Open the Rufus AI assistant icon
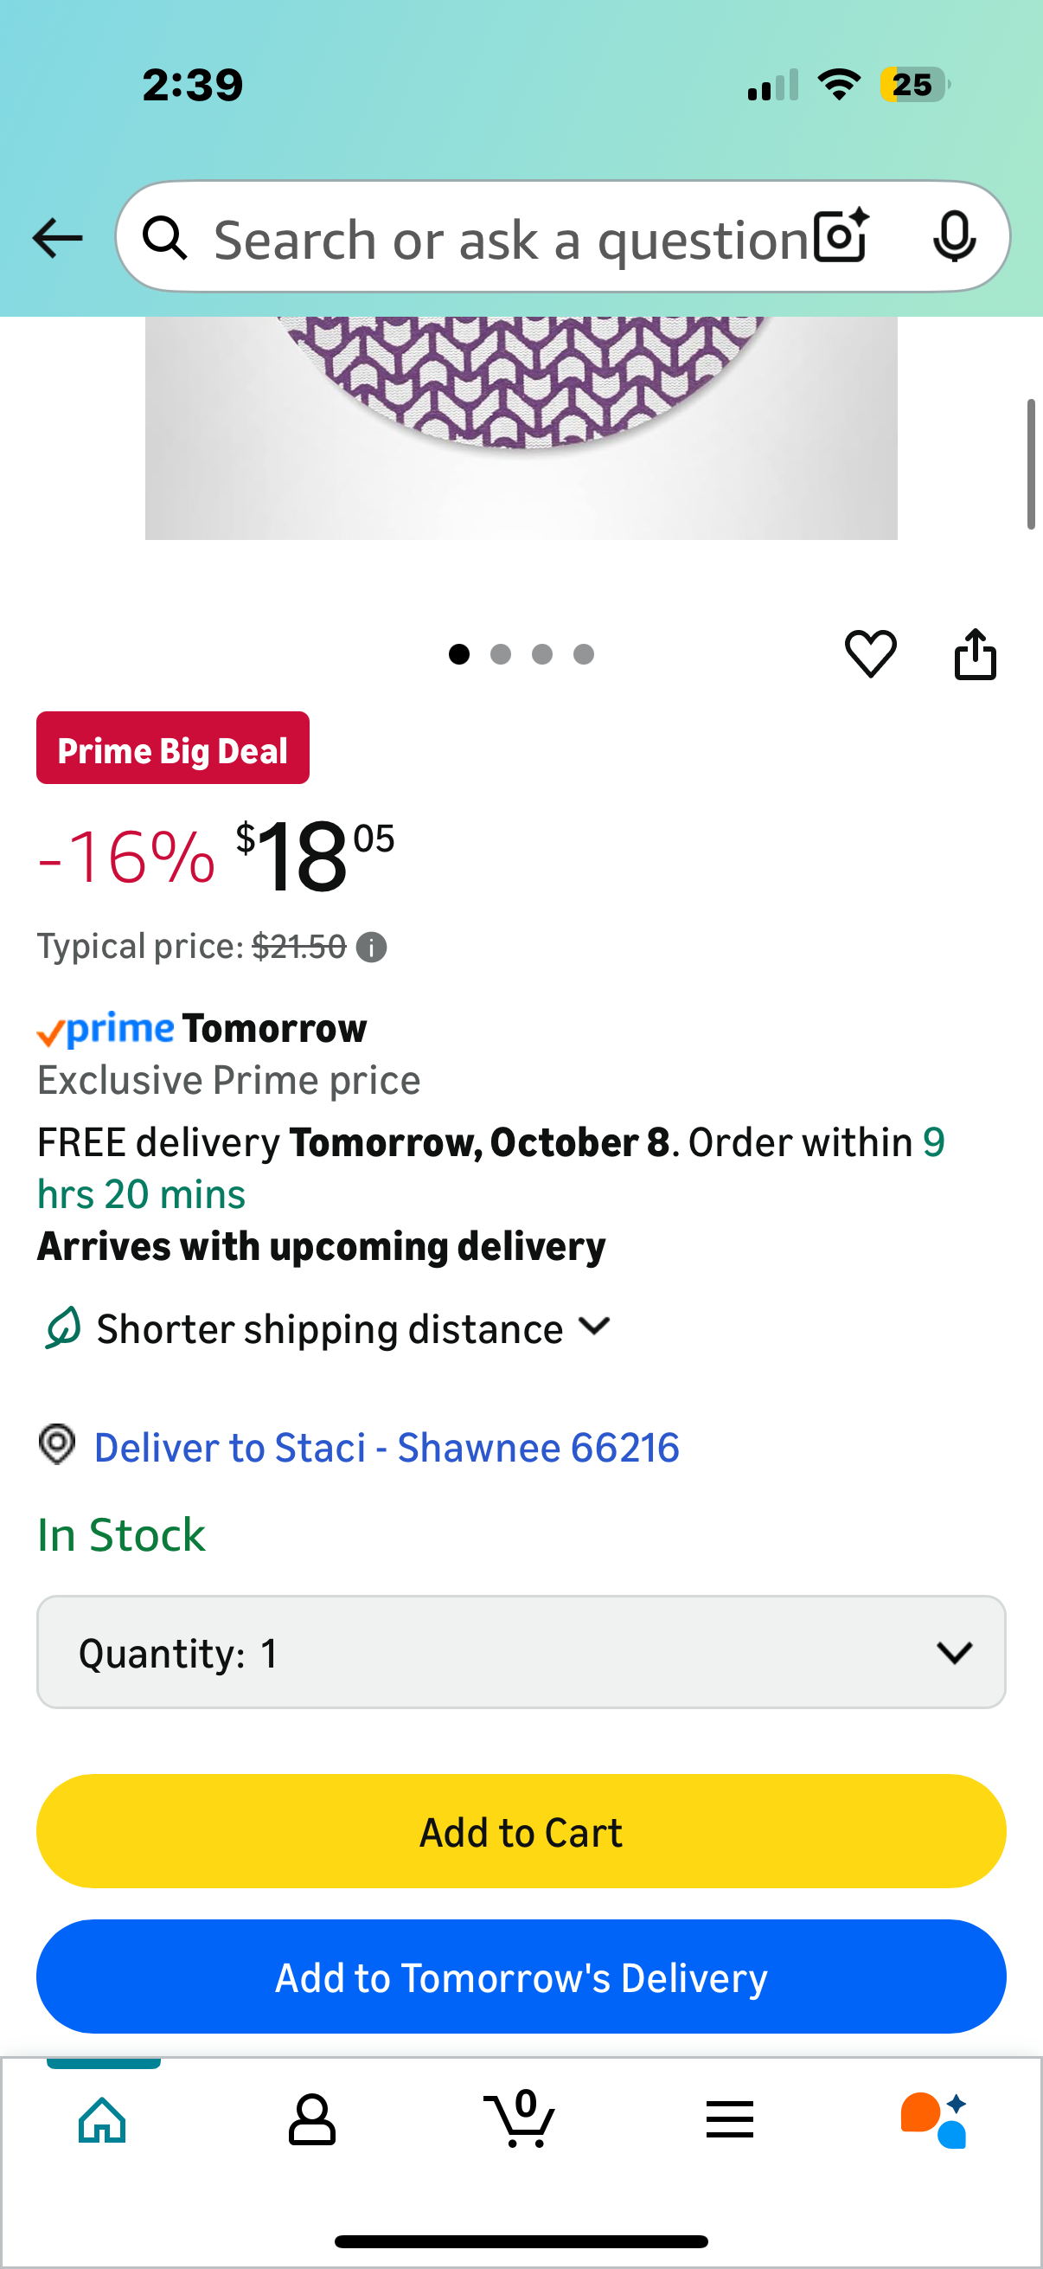This screenshot has width=1043, height=2269. click(x=933, y=2119)
